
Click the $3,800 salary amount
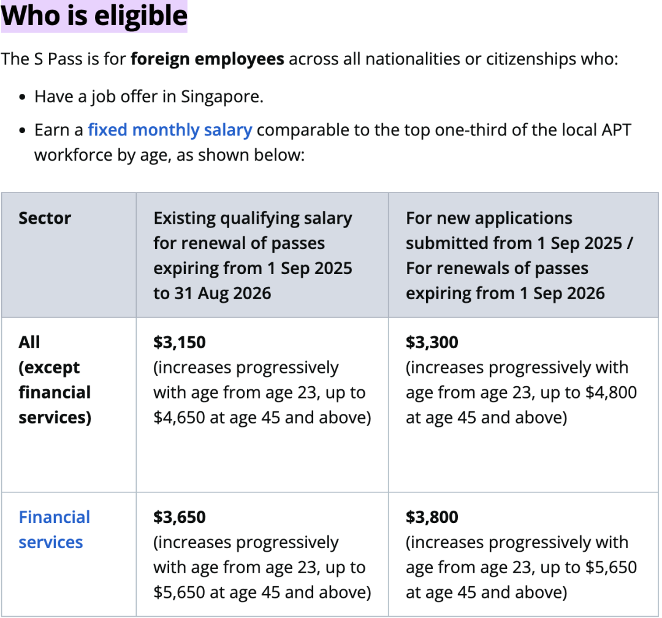432,517
